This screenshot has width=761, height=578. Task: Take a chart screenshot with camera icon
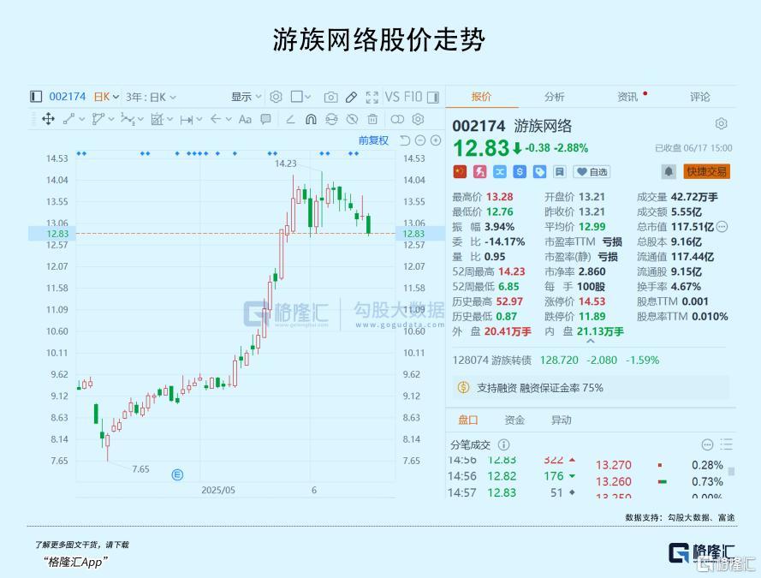331,97
